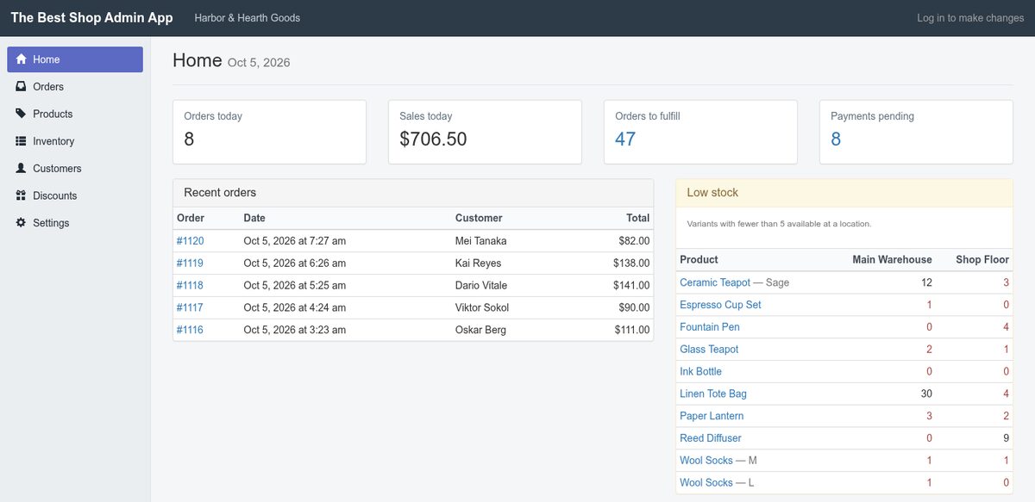Click Log in to make changes
The height and width of the screenshot is (502, 1035).
[970, 17]
